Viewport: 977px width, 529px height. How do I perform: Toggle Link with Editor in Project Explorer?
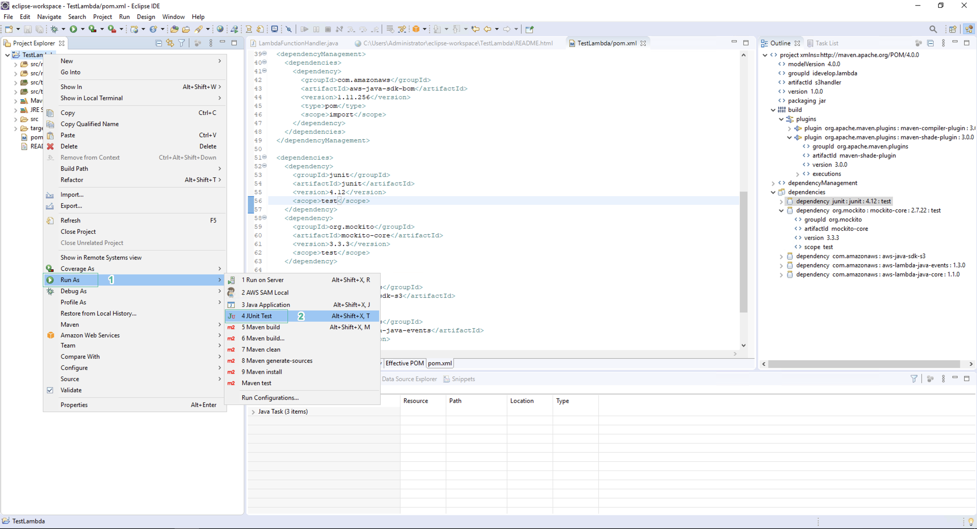coord(170,43)
